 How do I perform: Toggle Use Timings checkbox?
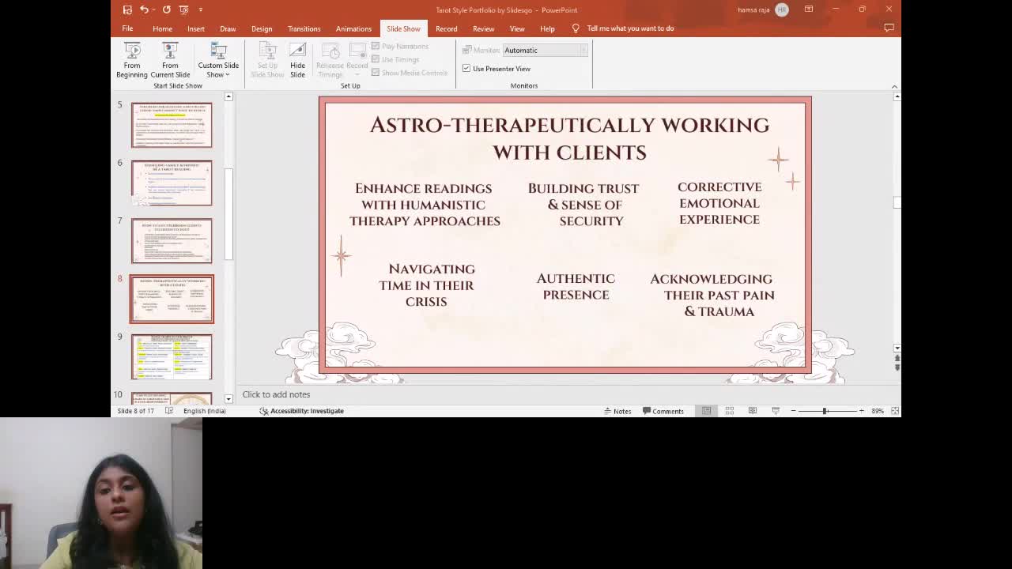(x=376, y=59)
